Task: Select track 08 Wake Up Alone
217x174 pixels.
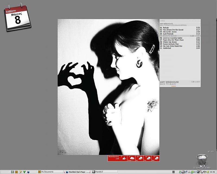Action: click(180, 42)
